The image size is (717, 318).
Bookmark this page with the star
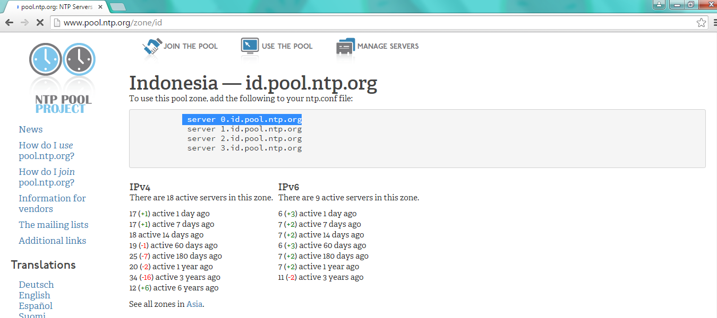701,23
